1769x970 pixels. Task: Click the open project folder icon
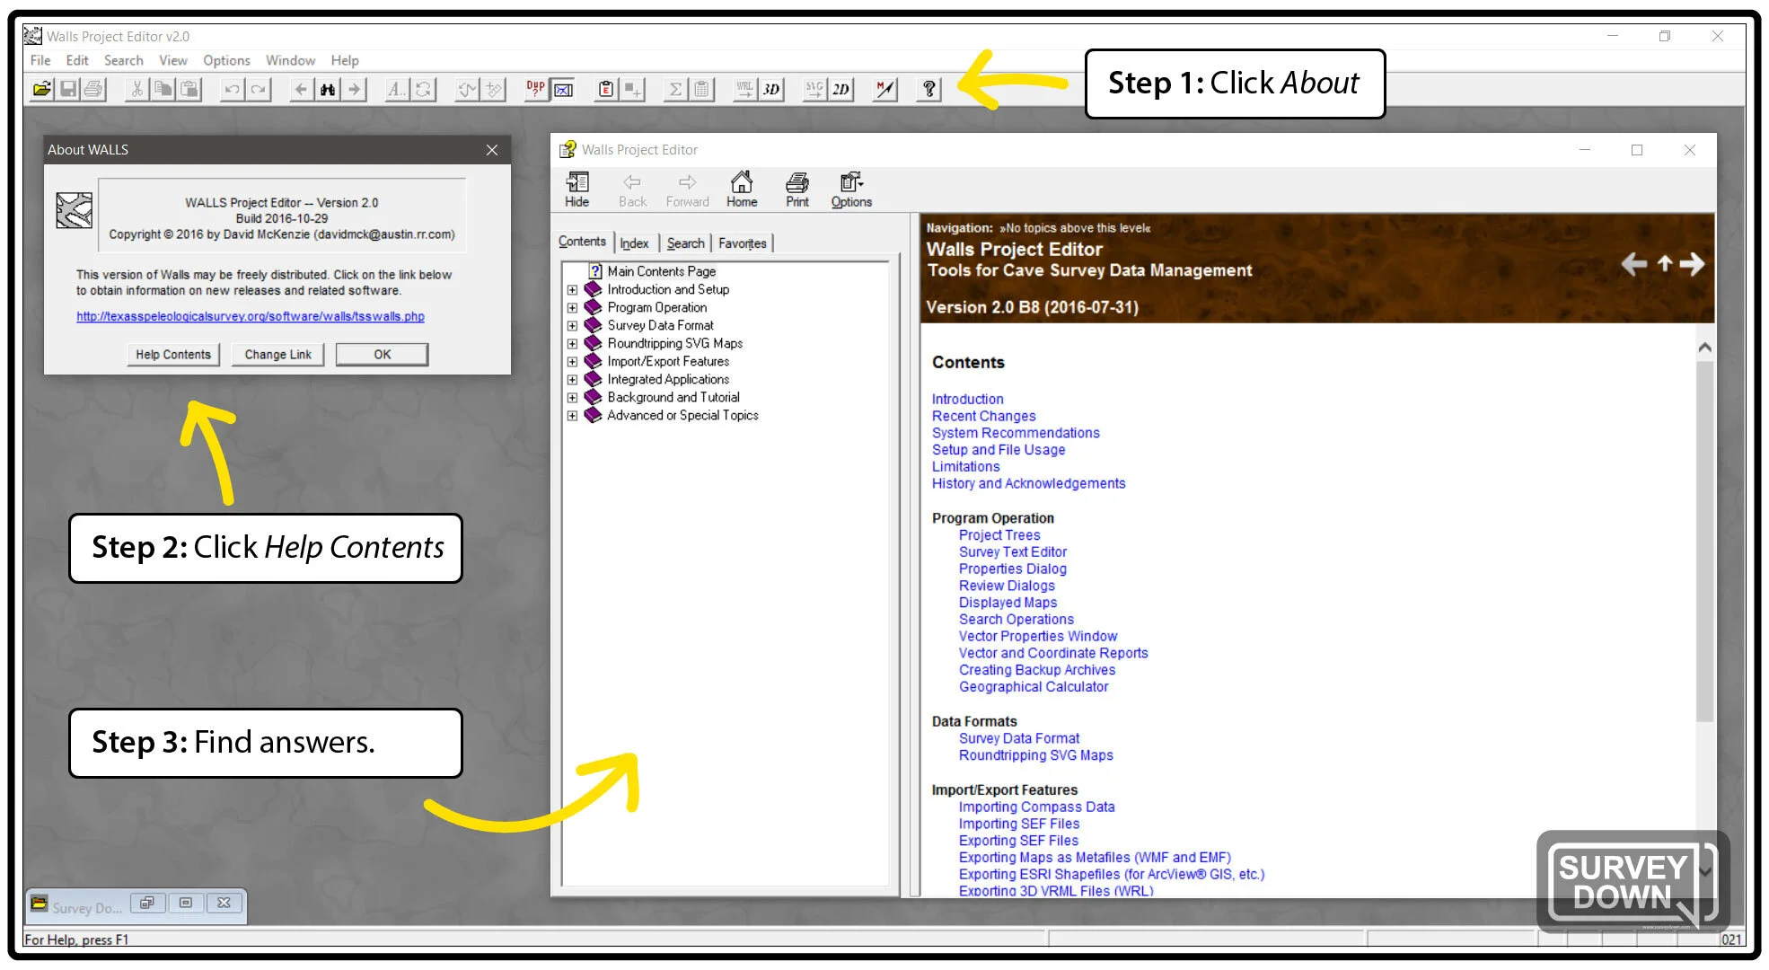(x=41, y=89)
